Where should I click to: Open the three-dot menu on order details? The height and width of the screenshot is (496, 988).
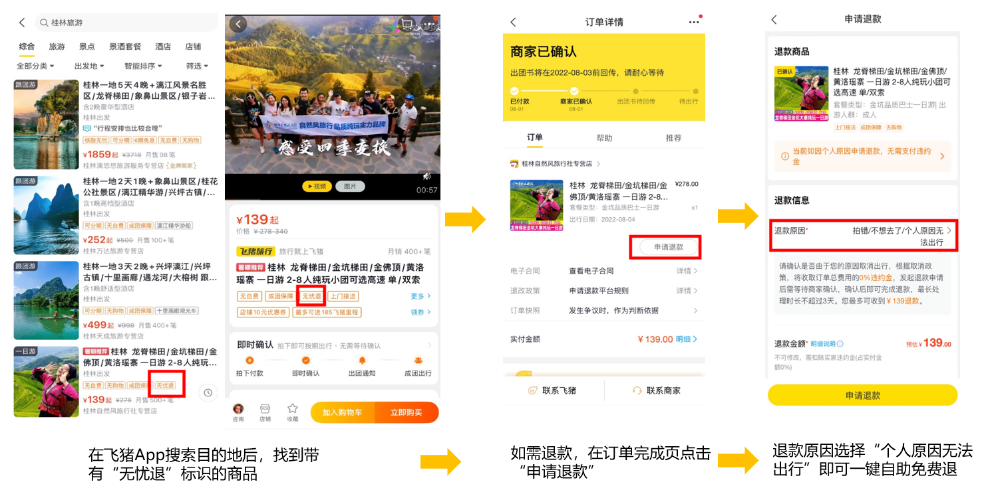[694, 22]
